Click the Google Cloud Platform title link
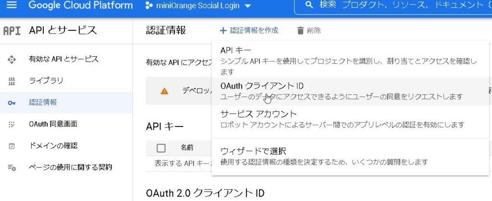Screen dimensions: 492x201 click(80, 6)
